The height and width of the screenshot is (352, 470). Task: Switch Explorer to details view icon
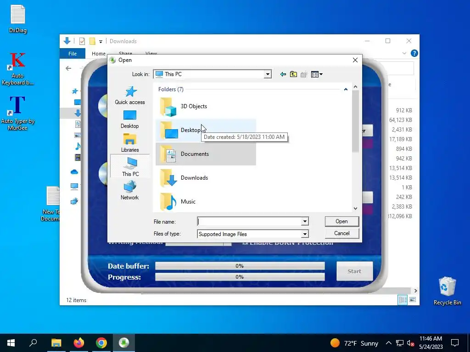coord(403,300)
